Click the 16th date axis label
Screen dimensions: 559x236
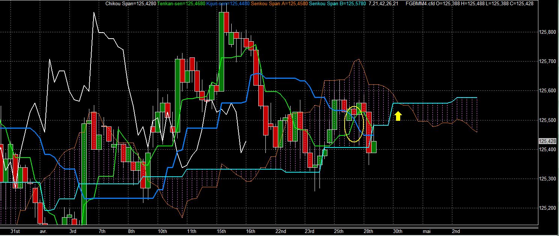[250, 231]
